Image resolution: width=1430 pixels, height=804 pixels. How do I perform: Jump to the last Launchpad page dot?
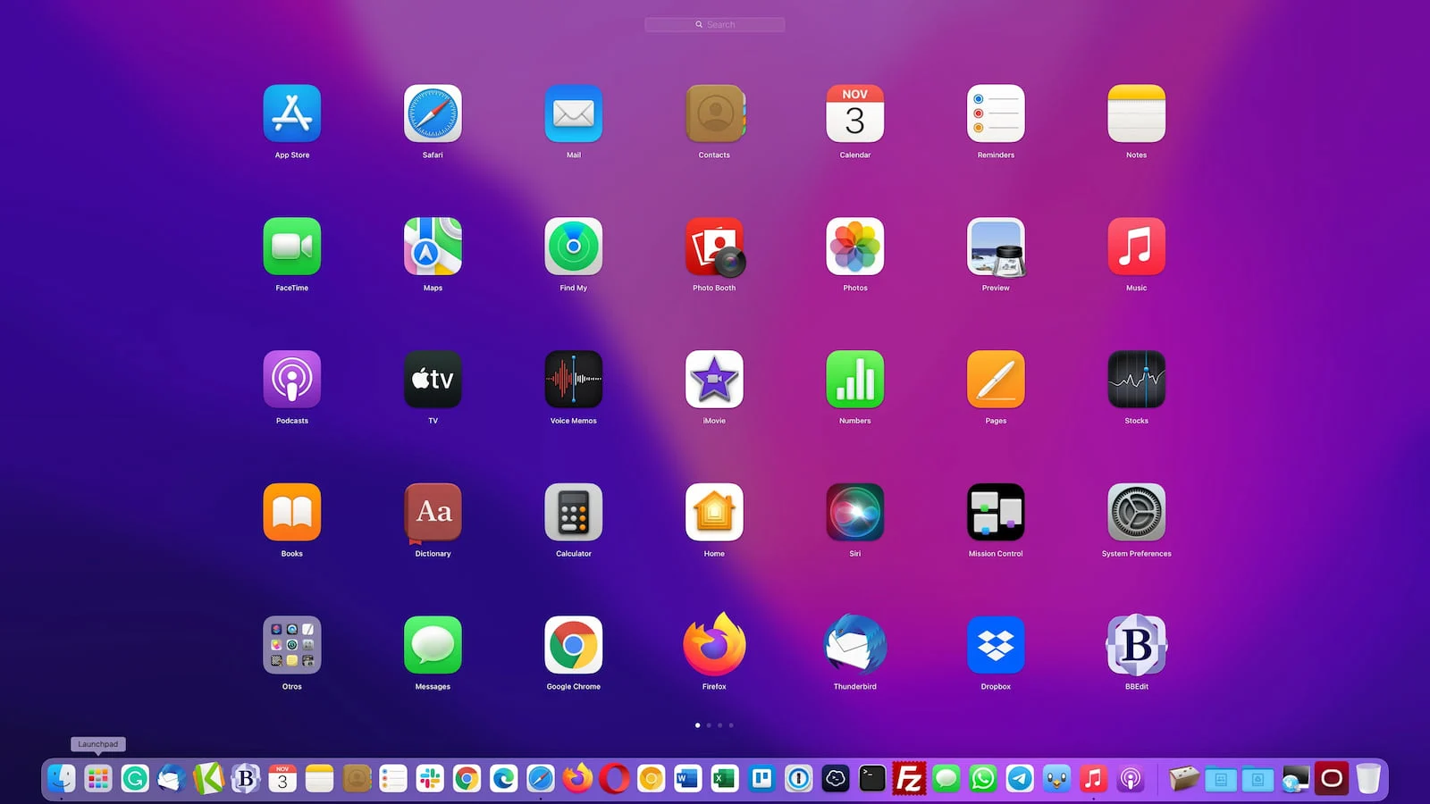click(731, 725)
